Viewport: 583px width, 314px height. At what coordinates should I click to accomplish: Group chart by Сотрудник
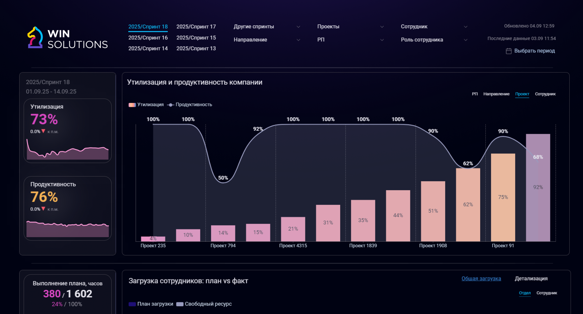click(545, 94)
